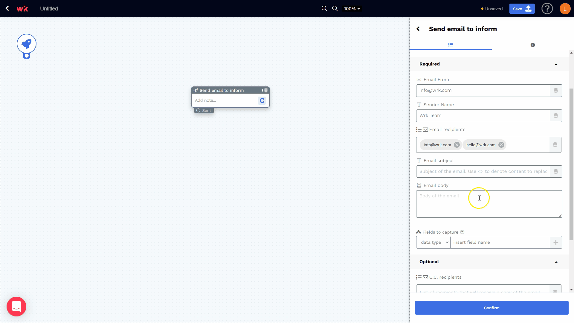Click the C badge on the node
Viewport: 574px width, 323px height.
pos(262,100)
